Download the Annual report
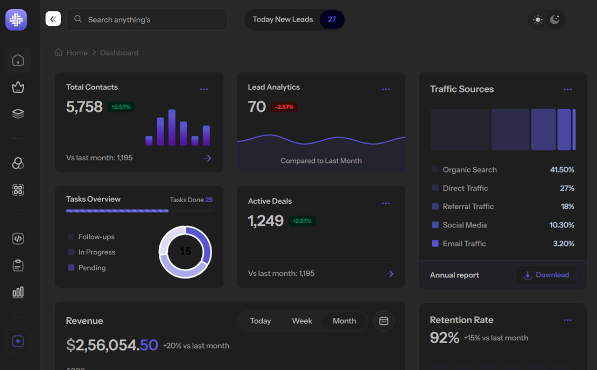This screenshot has width=597, height=370. pos(546,275)
